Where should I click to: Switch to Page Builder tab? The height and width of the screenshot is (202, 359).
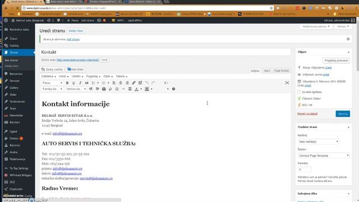(282, 71)
